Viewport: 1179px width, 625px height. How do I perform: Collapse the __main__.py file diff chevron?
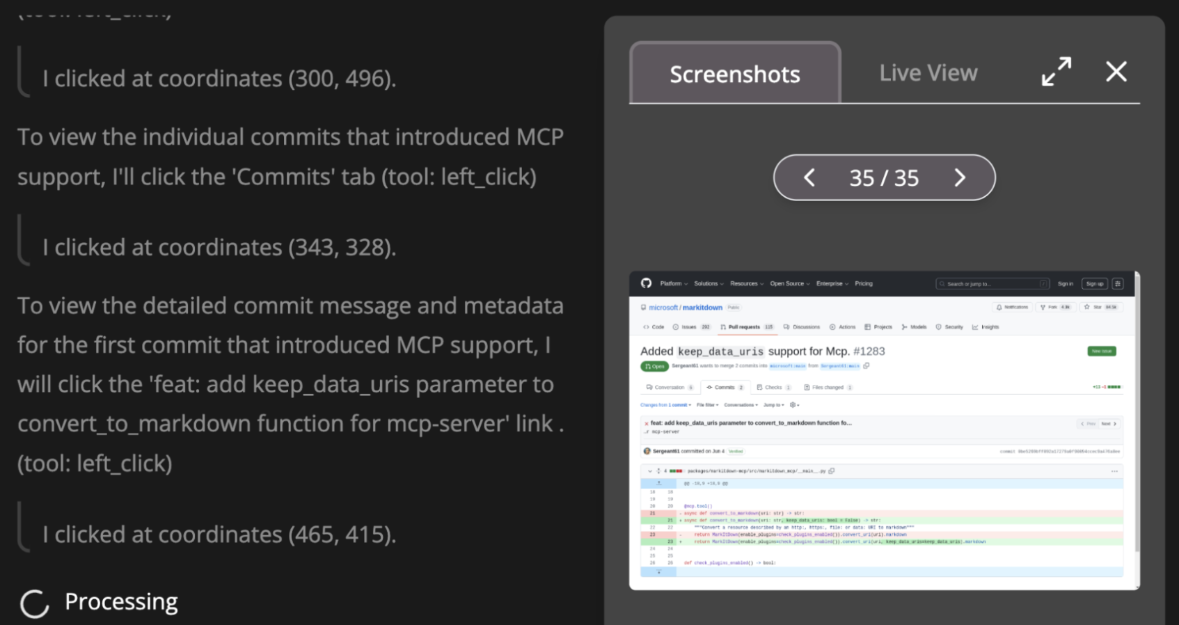coord(650,471)
